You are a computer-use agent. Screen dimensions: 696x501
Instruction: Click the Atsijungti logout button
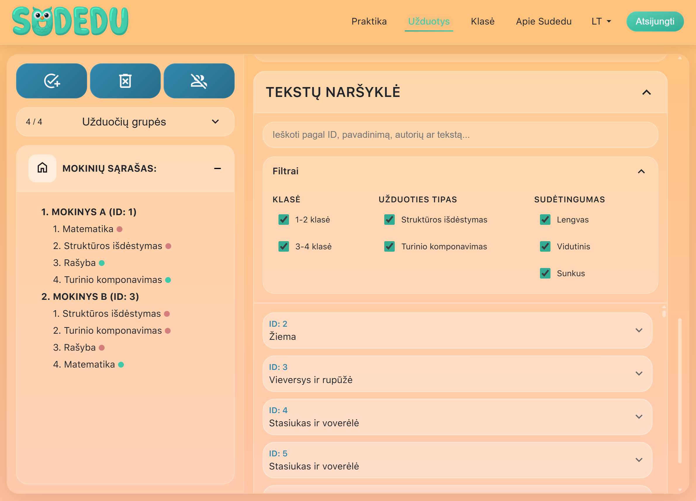point(655,22)
